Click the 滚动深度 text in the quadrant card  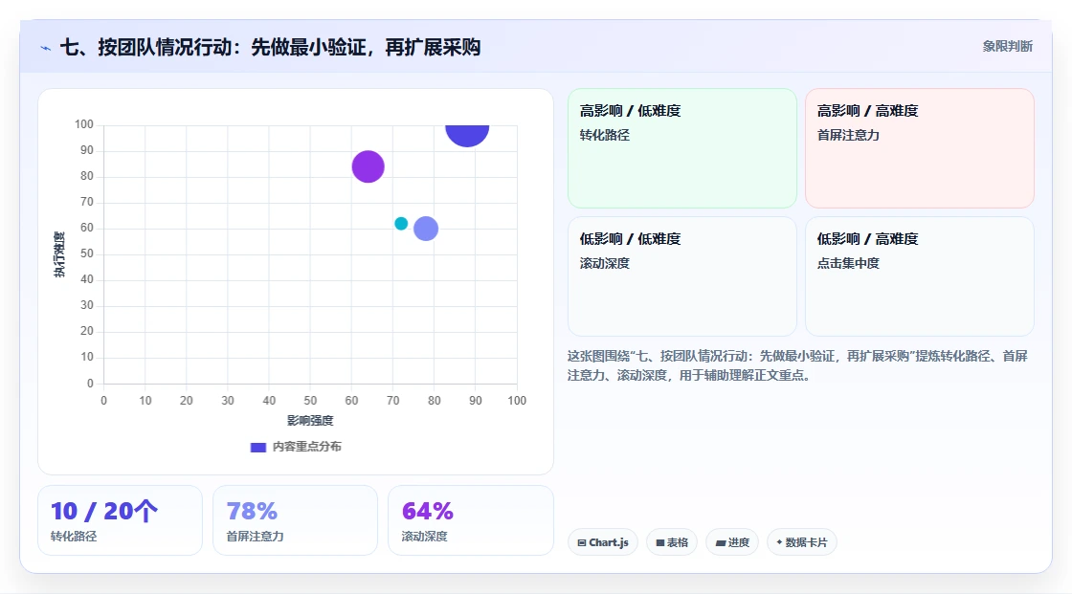tap(604, 263)
